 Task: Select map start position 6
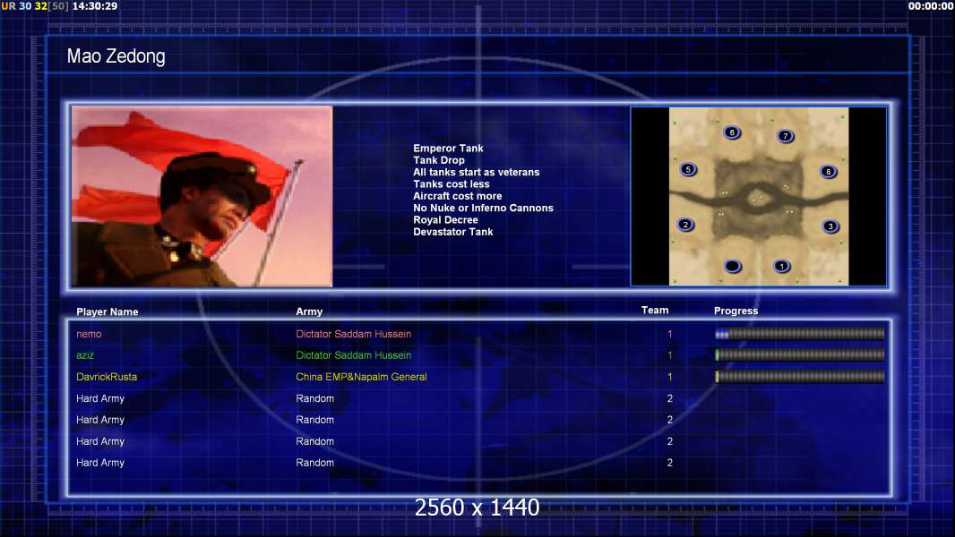tap(732, 132)
